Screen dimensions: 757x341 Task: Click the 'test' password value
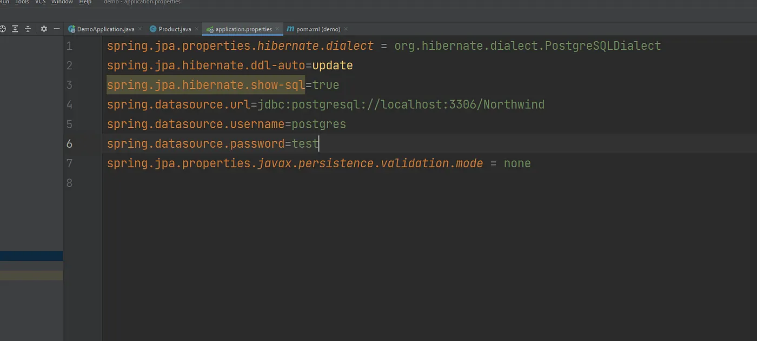point(306,143)
